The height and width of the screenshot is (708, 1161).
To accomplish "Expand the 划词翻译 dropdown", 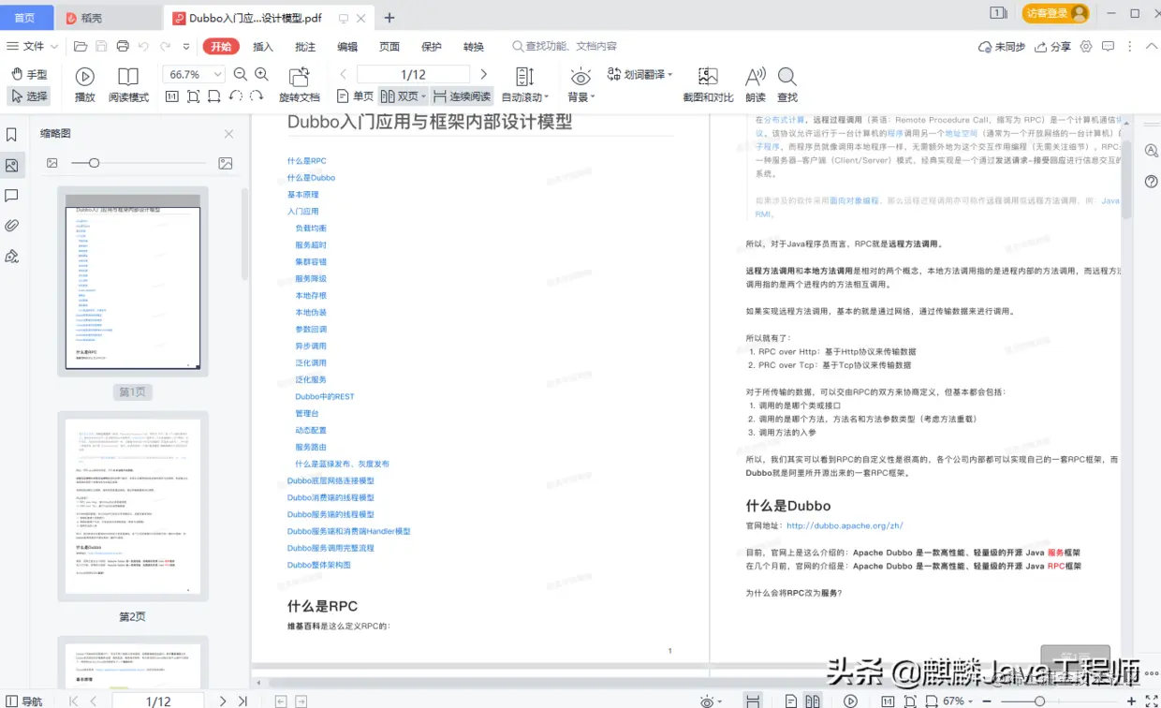I will click(670, 74).
